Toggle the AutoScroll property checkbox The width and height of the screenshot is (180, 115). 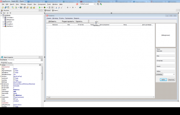tap(14, 78)
